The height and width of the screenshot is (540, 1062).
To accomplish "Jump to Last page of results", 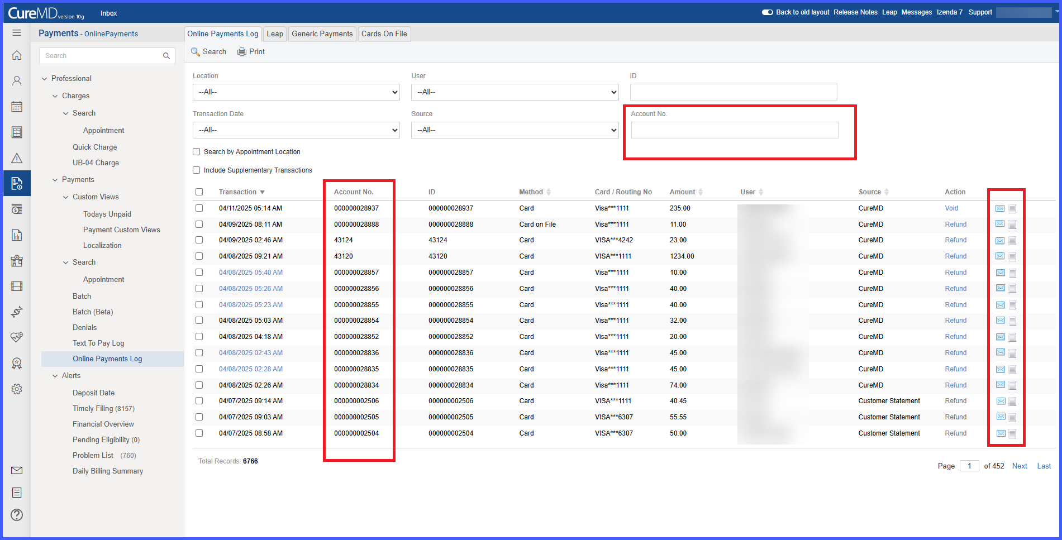I will [x=1044, y=466].
